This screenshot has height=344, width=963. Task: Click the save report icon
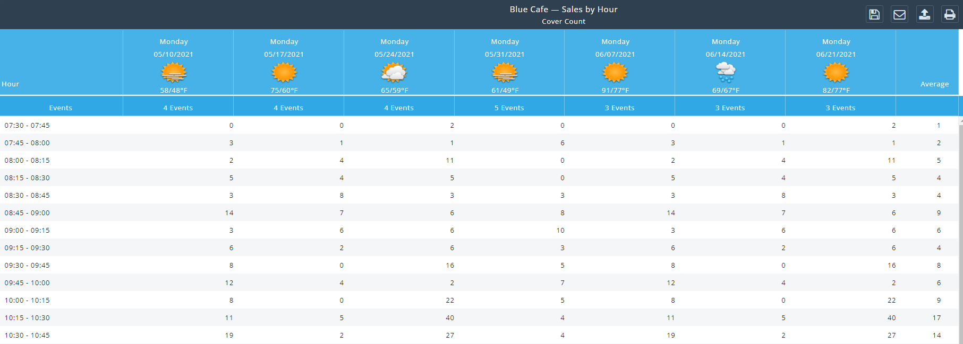tap(874, 14)
